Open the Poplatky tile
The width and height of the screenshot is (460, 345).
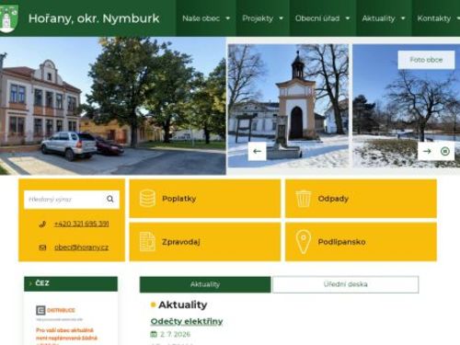point(205,199)
